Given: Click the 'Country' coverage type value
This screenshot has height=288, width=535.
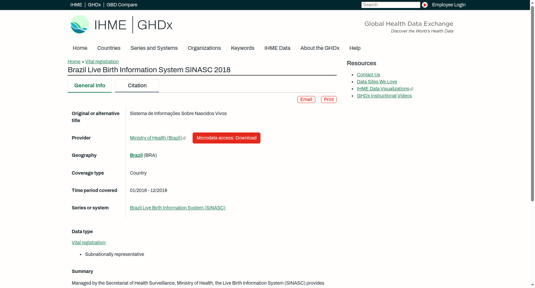Looking at the screenshot, I should 138,173.
